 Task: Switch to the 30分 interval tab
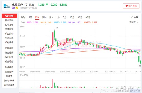point(80,17)
